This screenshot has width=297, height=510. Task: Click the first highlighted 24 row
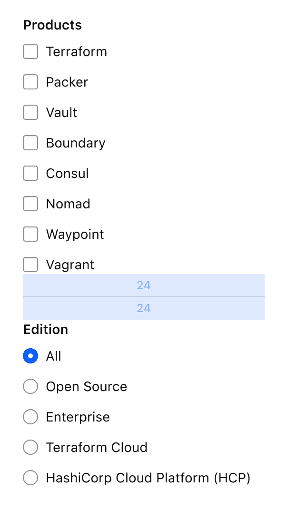143,285
